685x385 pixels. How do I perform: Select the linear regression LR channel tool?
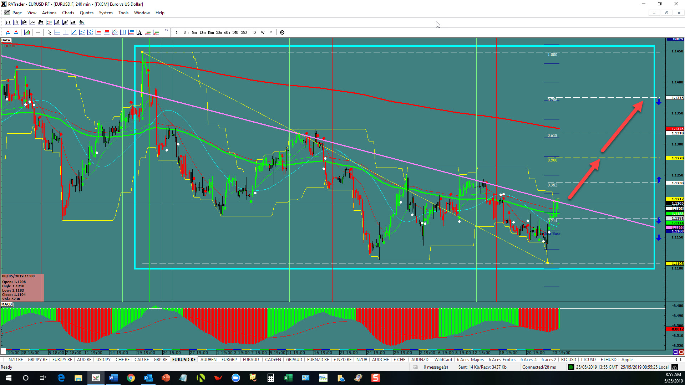click(90, 32)
